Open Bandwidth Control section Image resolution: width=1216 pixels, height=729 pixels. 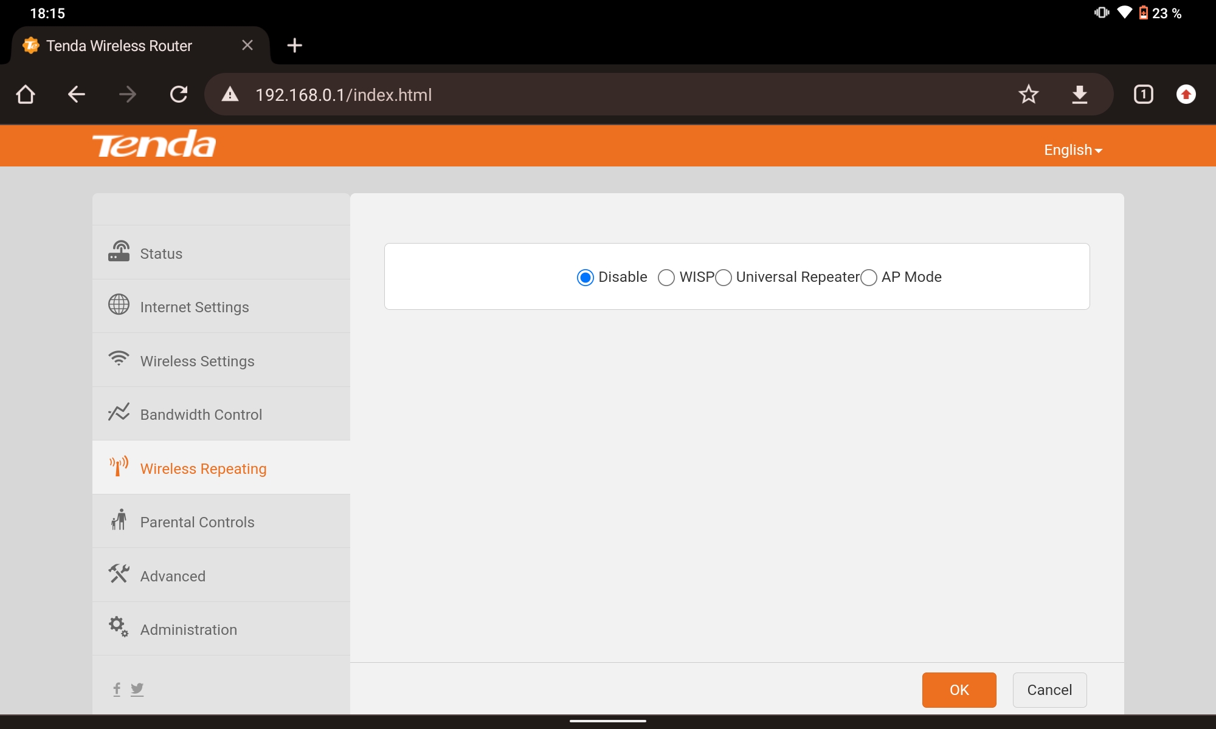click(201, 414)
